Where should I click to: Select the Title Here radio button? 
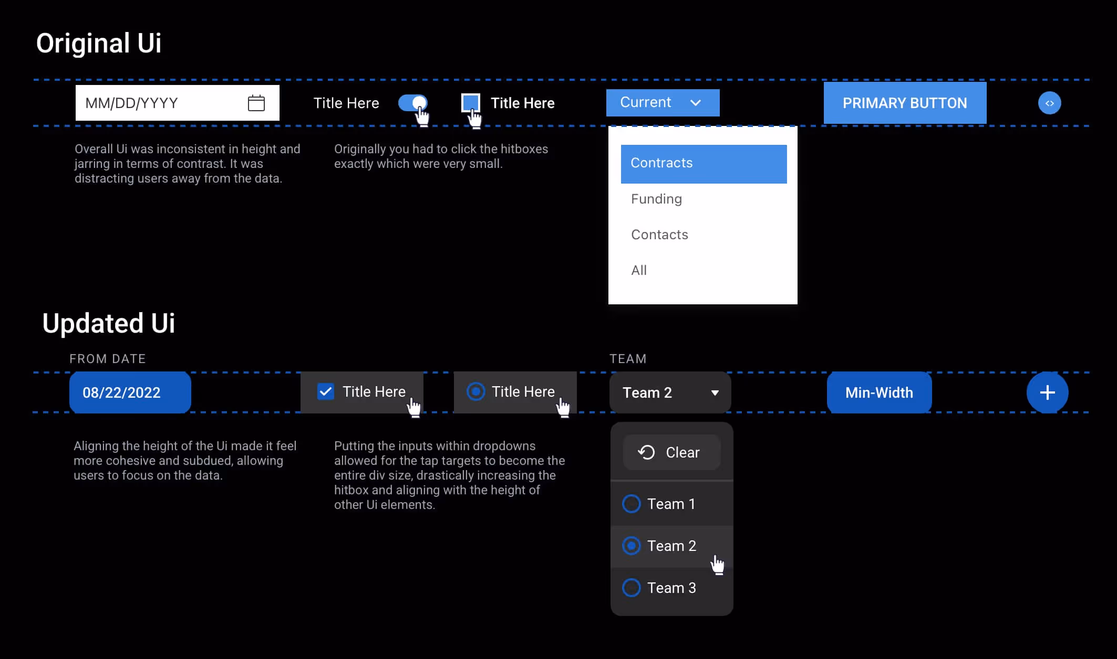[476, 391]
